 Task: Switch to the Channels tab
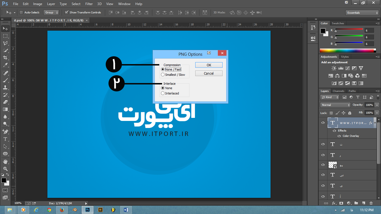pyautogui.click(x=338, y=91)
